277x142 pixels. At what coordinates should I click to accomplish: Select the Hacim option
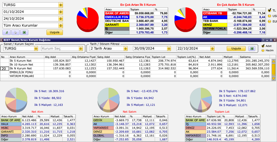click(263, 50)
